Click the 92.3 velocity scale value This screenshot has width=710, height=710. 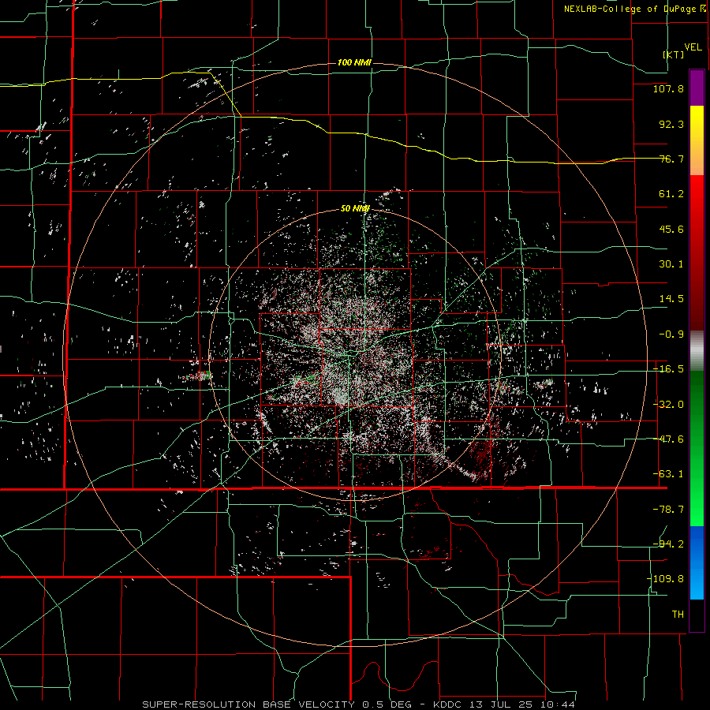[x=671, y=124]
